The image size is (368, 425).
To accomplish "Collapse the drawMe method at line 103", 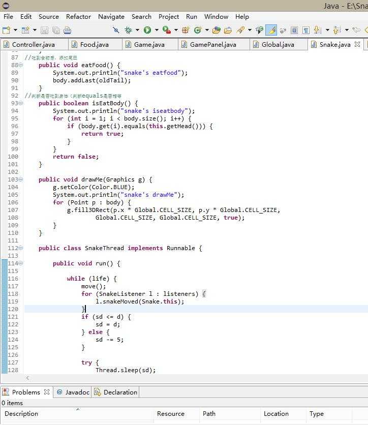I will (21, 179).
